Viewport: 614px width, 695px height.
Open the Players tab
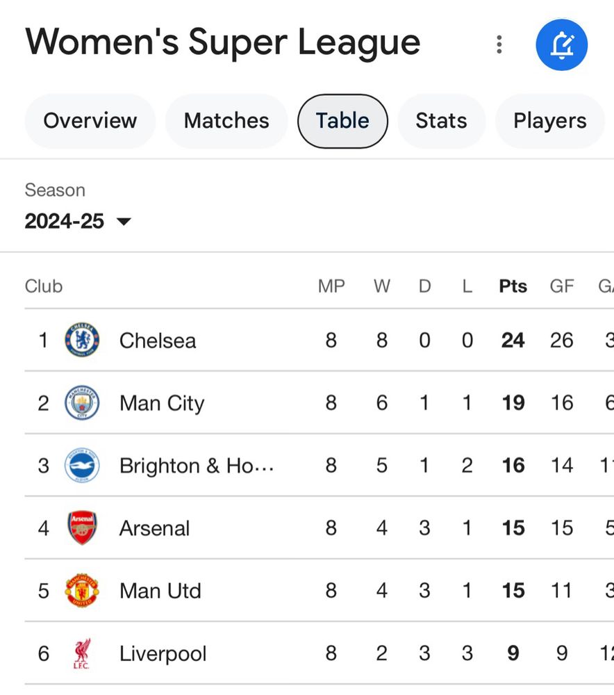click(x=549, y=121)
